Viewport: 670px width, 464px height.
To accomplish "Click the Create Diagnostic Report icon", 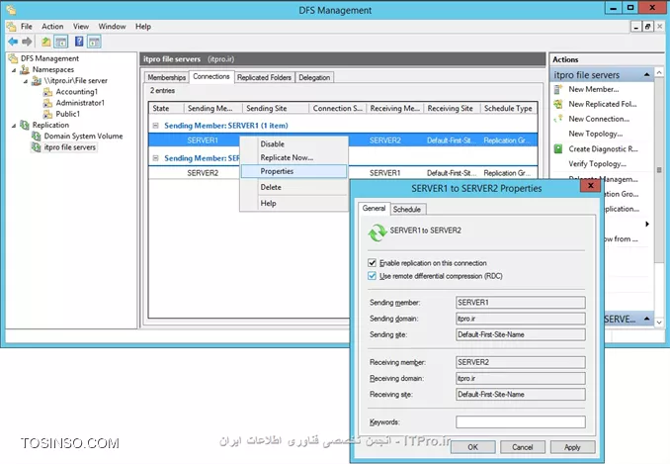I will pos(558,148).
